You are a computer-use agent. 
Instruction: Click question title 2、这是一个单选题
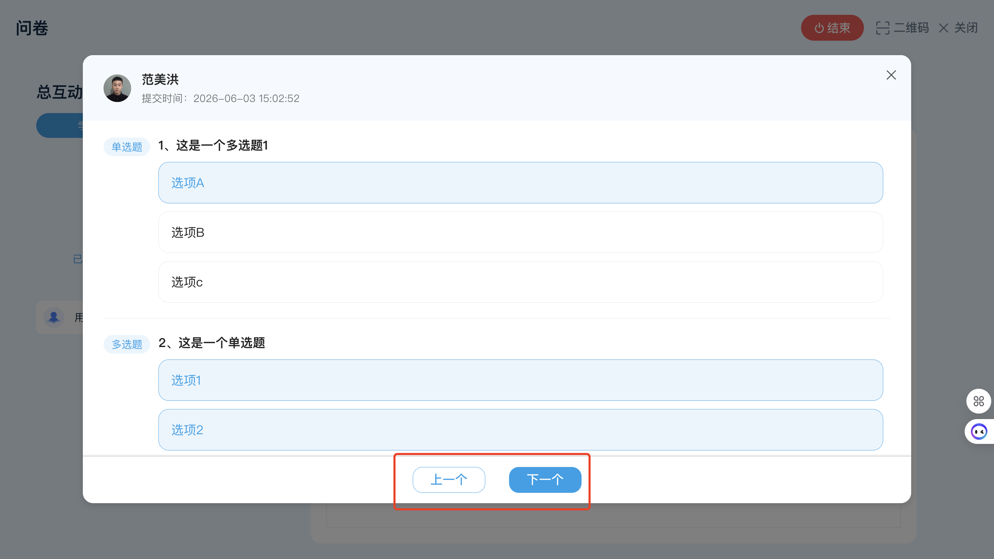coord(212,343)
